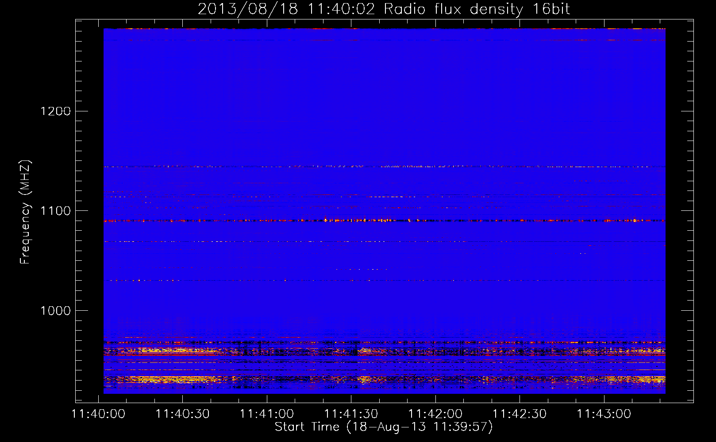Click the 'Start Time (18-Aug-13 11:39:57)' axis label

click(x=384, y=427)
